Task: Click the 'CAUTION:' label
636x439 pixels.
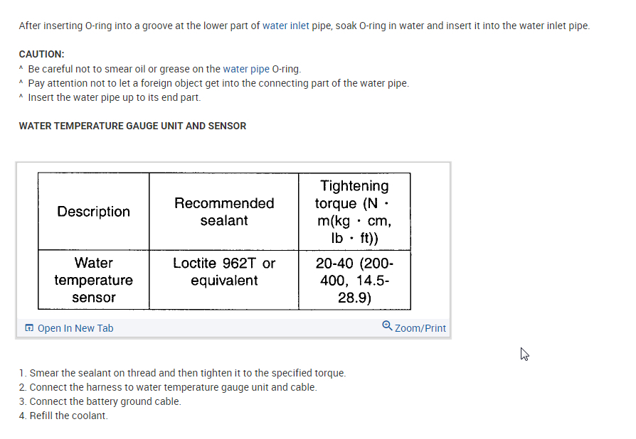Action: click(41, 54)
